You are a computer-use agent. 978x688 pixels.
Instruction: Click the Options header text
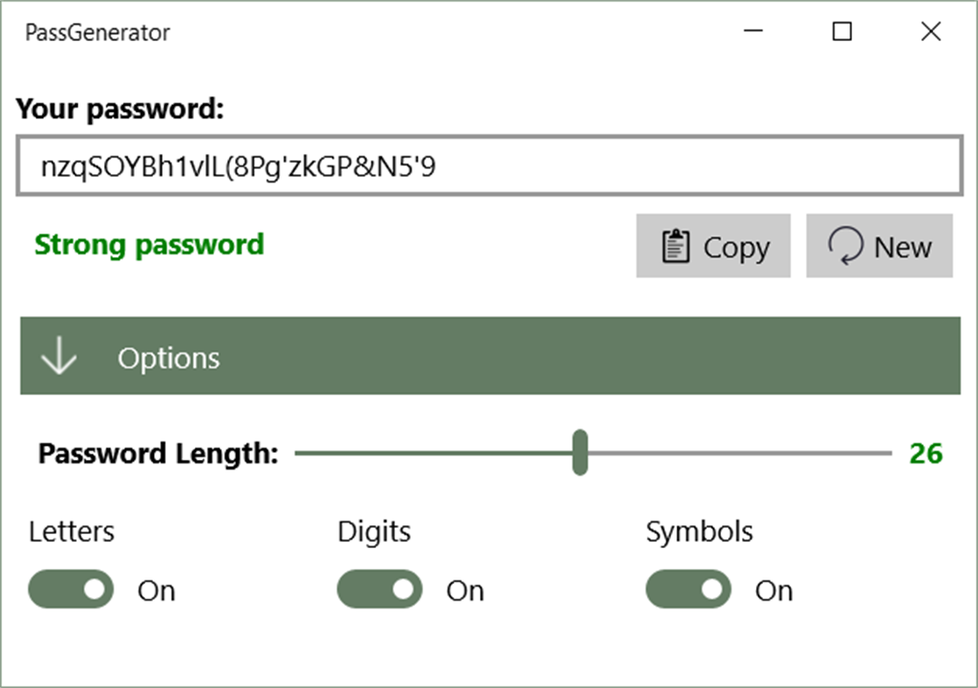point(169,358)
